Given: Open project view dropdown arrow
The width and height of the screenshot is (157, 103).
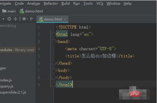Looking at the screenshot, I should coord(3,19).
